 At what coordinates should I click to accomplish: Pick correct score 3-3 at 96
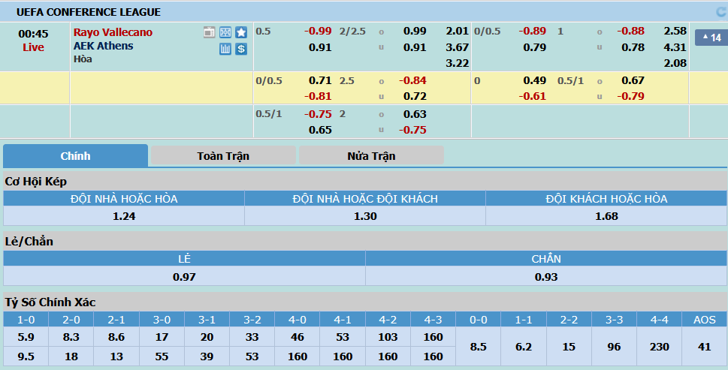(x=614, y=347)
